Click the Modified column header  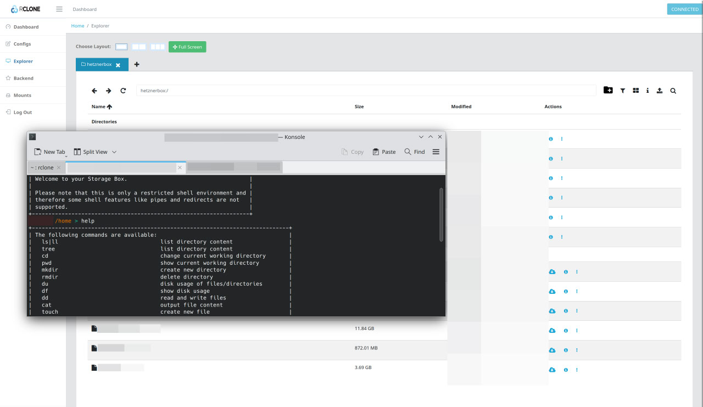[x=461, y=107]
